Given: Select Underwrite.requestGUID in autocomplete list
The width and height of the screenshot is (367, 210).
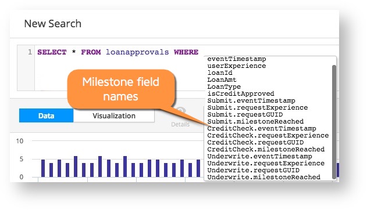Looking at the screenshot, I should tap(253, 171).
